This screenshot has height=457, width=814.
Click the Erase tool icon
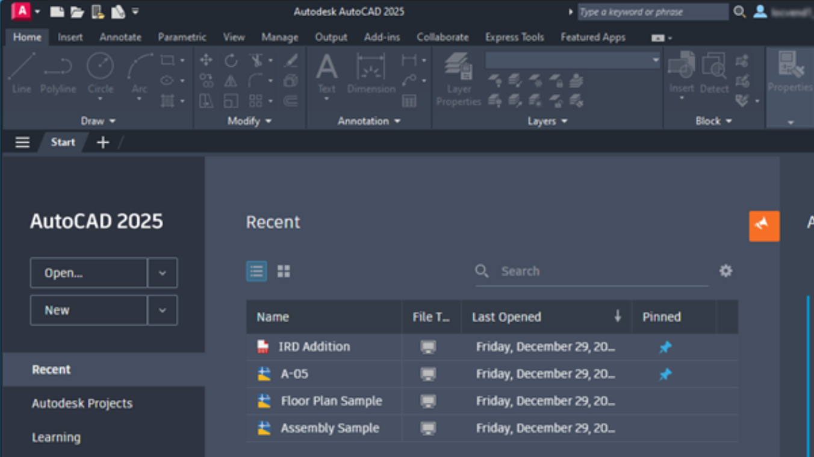coord(291,60)
